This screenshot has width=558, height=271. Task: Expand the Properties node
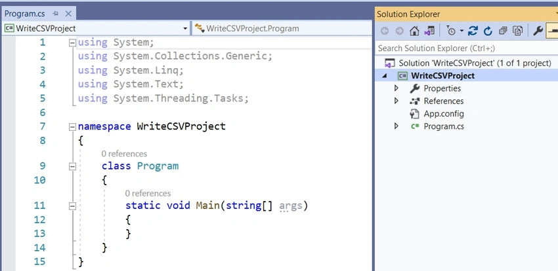396,88
